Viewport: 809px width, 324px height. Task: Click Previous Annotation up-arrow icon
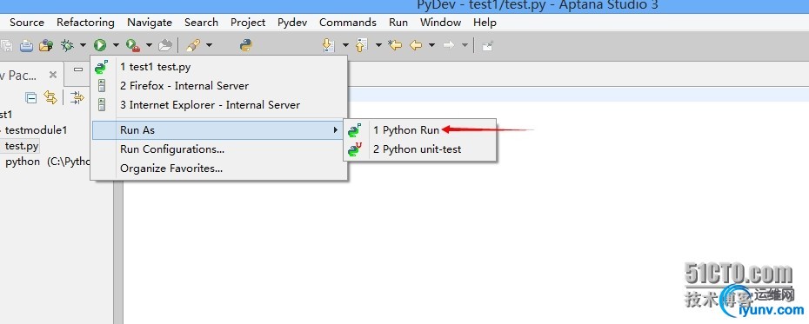362,45
